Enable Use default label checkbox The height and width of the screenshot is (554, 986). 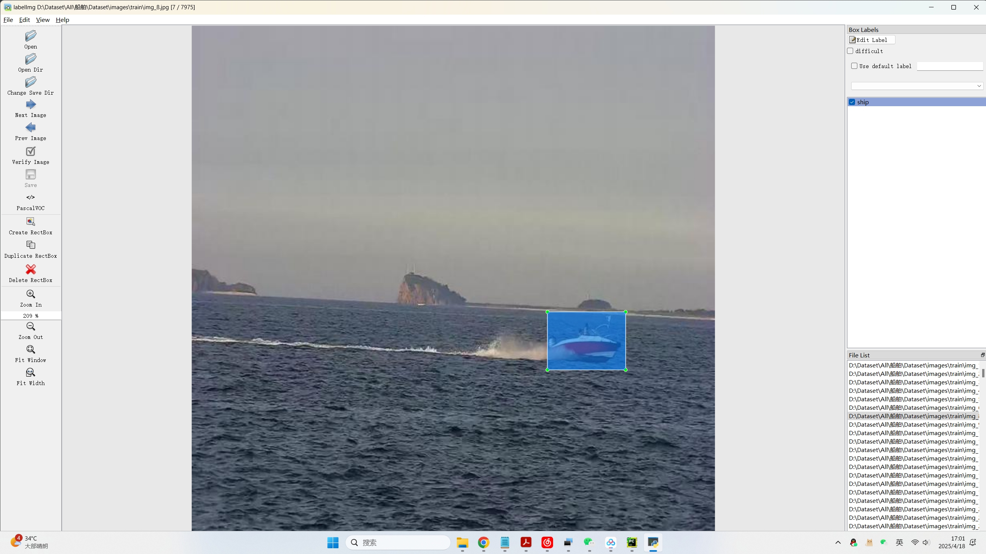click(x=854, y=66)
